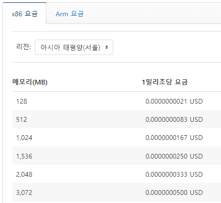Open the 리전 region dropdown
The image size is (221, 203).
pyautogui.click(x=74, y=47)
